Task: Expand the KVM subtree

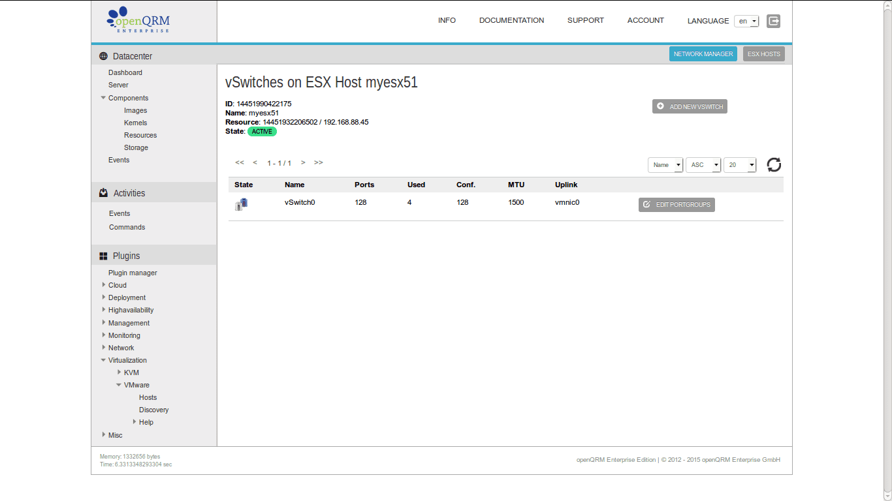Action: 119,372
